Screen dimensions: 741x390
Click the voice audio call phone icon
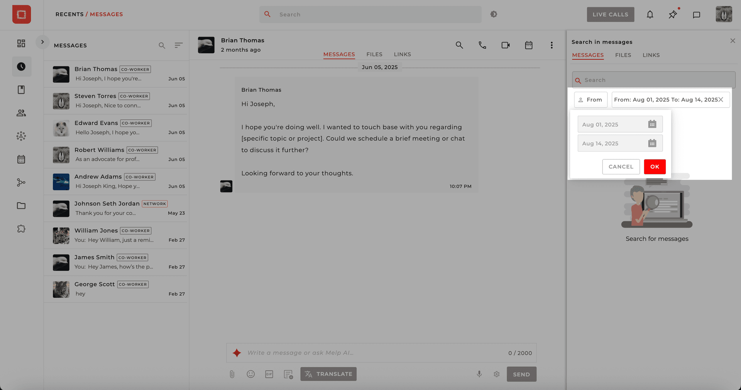click(482, 45)
